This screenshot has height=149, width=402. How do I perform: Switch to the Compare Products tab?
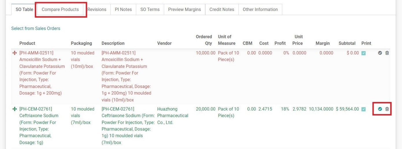(x=60, y=10)
